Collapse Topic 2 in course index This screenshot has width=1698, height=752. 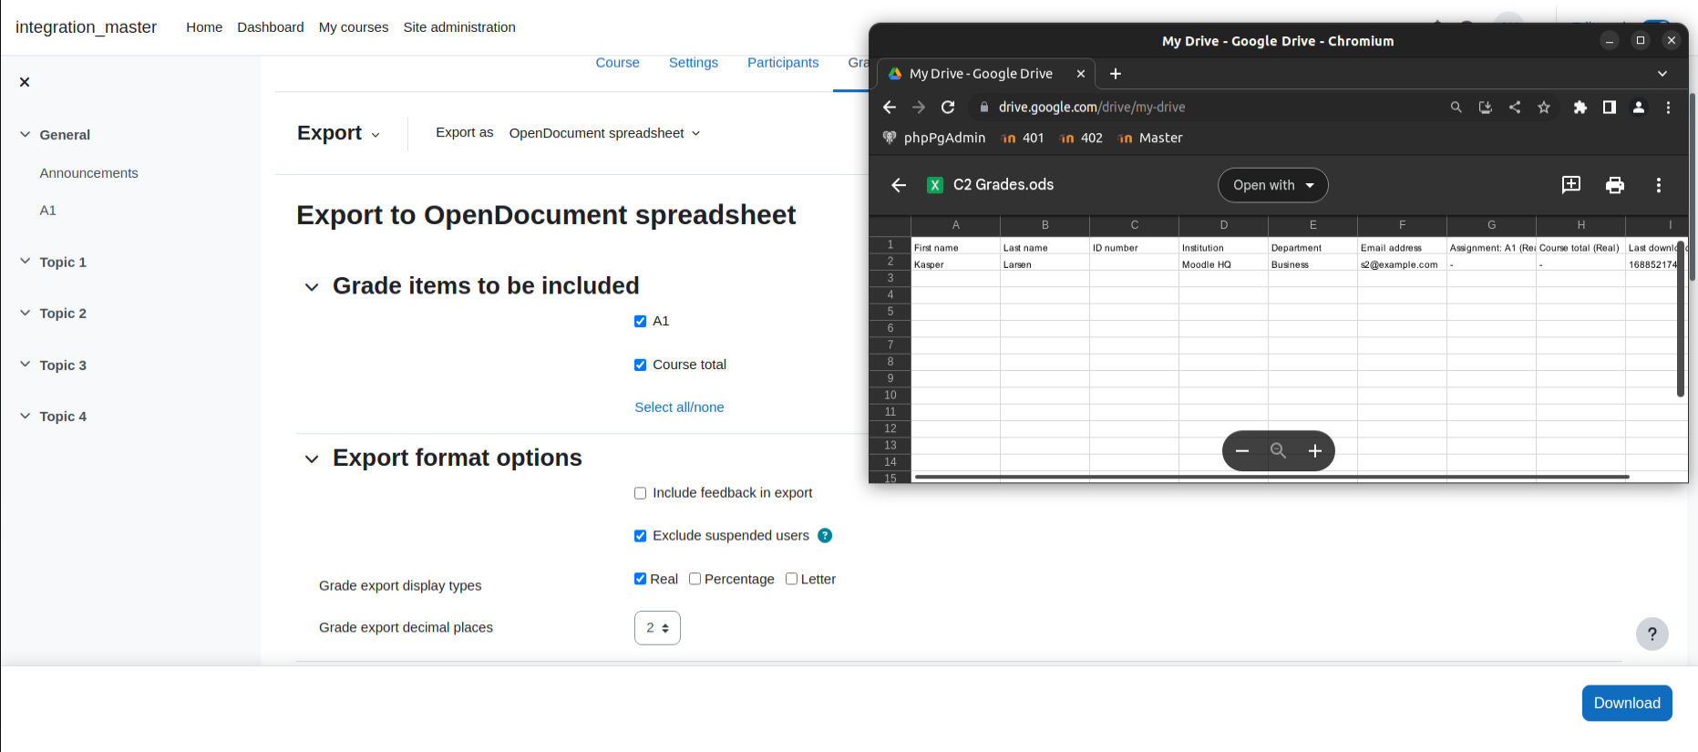[x=26, y=313]
